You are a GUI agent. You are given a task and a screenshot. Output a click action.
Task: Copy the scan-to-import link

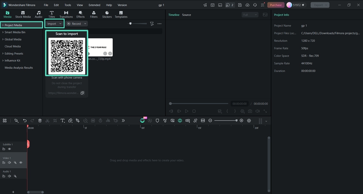pyautogui.click(x=82, y=93)
